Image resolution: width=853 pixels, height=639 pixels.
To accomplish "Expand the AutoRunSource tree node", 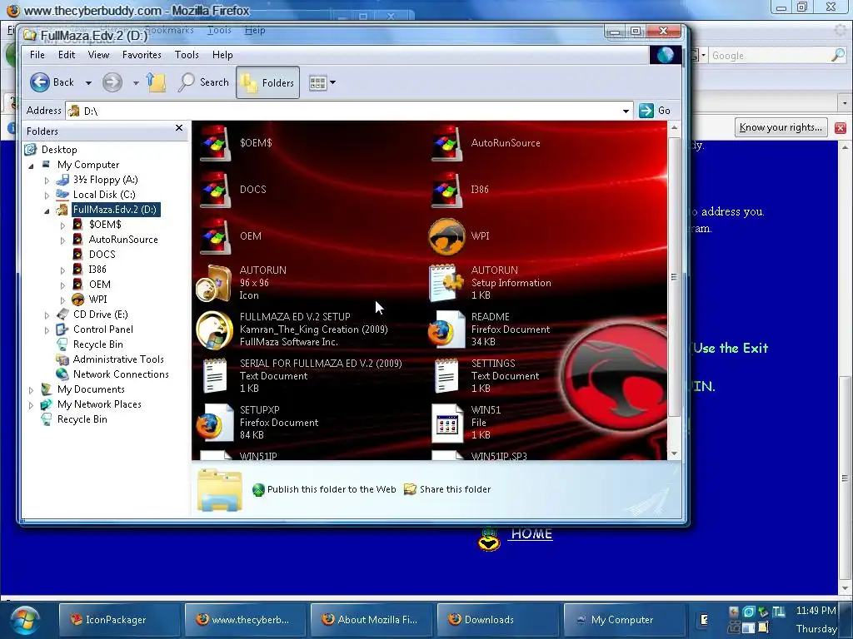I will (x=62, y=240).
